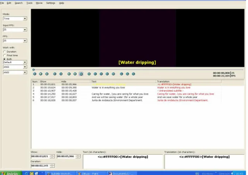Open the Settings menu
Viewport: 248px width, 175px height.
[51, 3]
